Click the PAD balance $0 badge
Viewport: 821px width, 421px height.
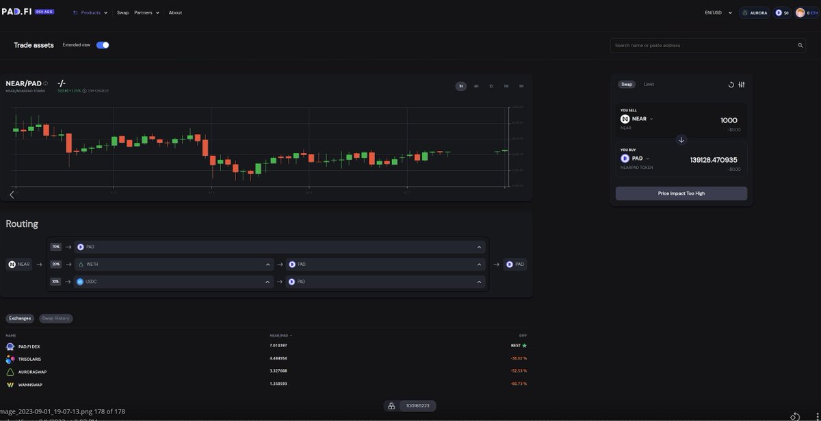782,12
